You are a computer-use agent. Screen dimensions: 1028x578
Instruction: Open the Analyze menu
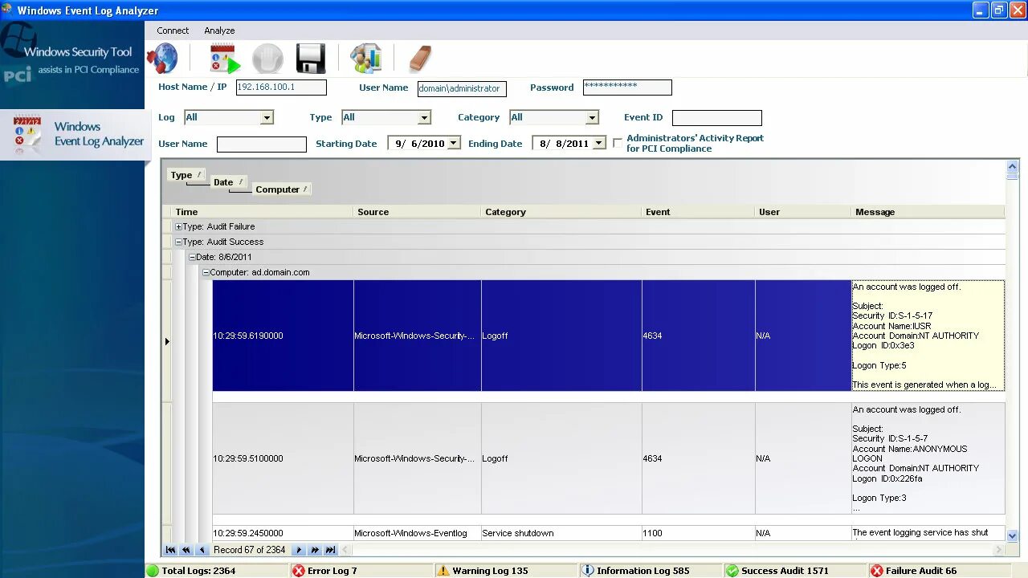tap(218, 30)
